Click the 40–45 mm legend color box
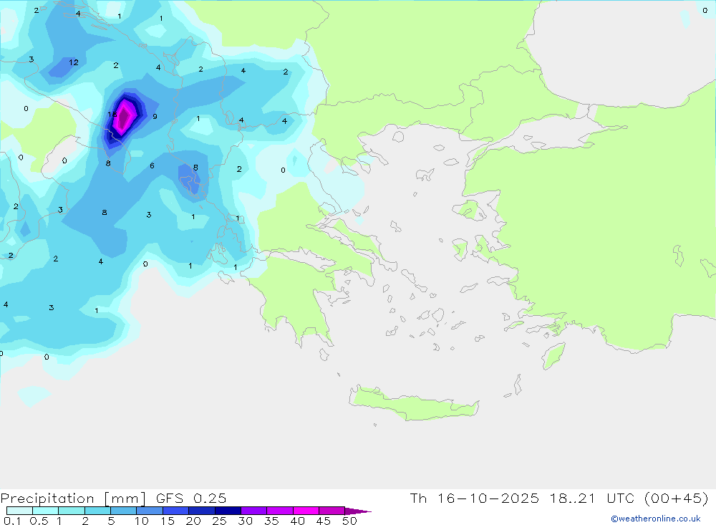 306,511
